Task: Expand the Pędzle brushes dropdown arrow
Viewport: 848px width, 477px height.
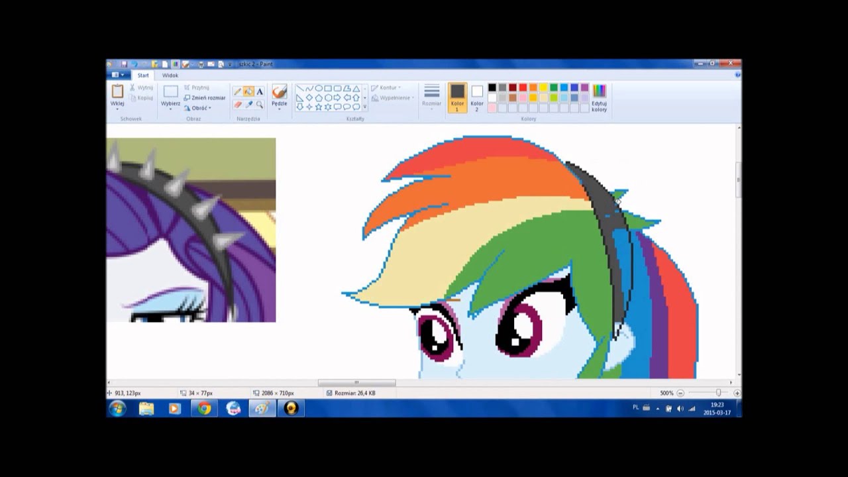Action: click(280, 109)
